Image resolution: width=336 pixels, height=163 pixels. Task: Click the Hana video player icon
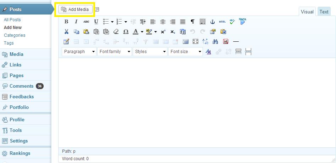242,21
